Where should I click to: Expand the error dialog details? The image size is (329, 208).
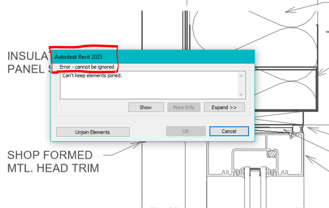click(x=224, y=107)
